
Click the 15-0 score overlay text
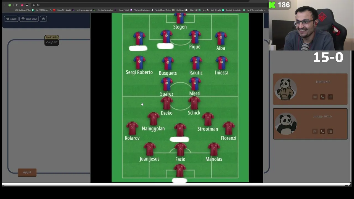pyautogui.click(x=328, y=57)
